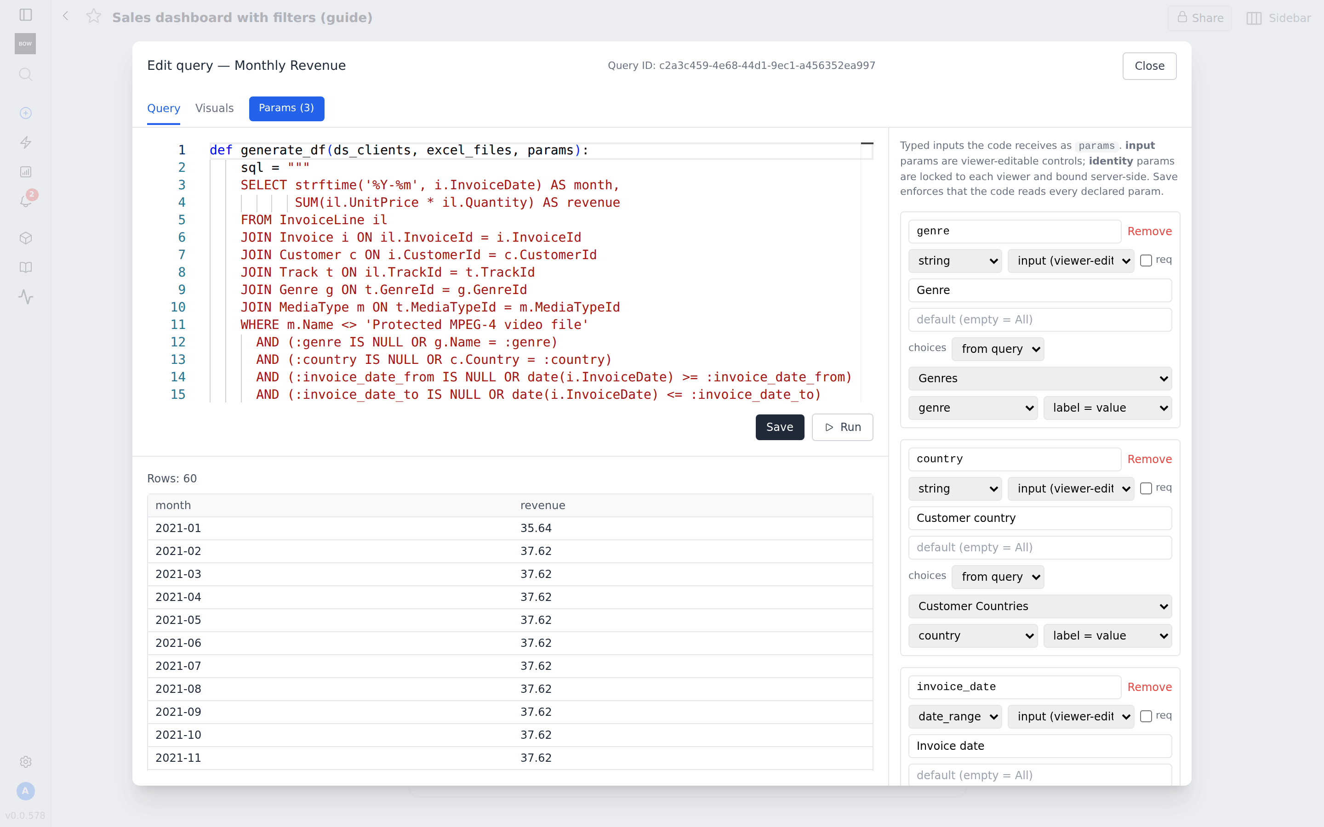
Task: Click the 2021-01 month cell
Action: (330, 528)
